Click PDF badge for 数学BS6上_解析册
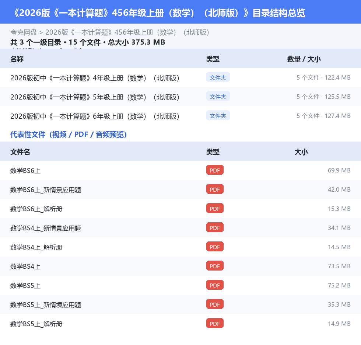The width and height of the screenshot is (361, 345). [x=215, y=208]
